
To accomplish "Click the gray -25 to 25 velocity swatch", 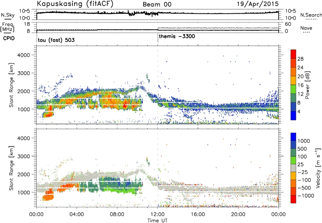I will click(x=293, y=168).
